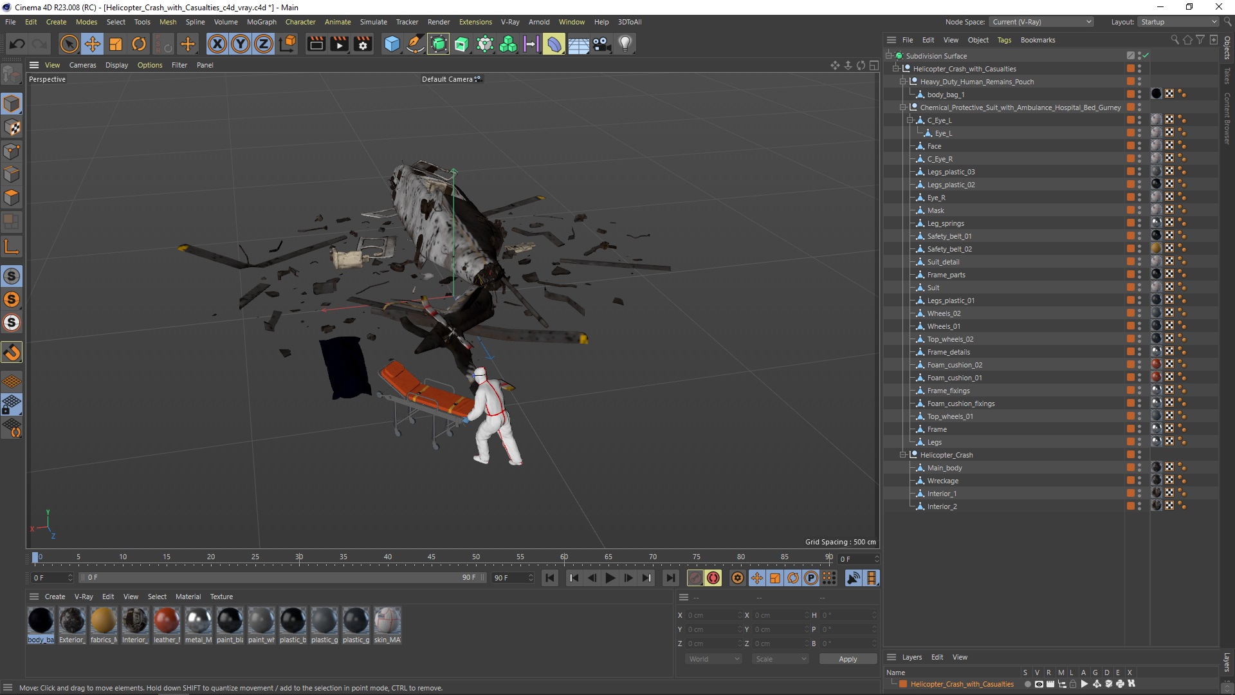Open the V-Ray menu

[510, 22]
